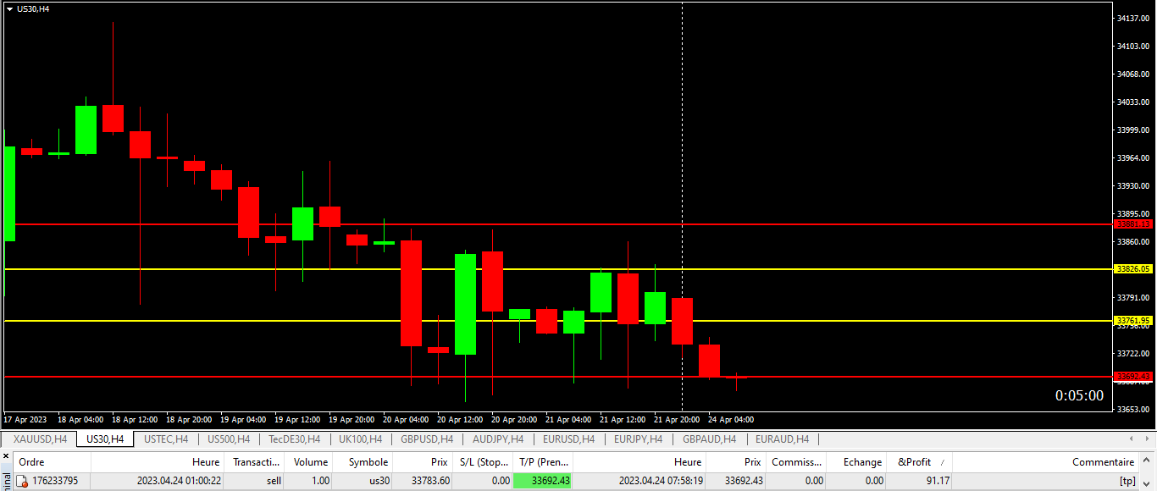Viewport: 1157px width, 491px height.
Task: Open the US500,H4 chart tab
Action: (229, 439)
